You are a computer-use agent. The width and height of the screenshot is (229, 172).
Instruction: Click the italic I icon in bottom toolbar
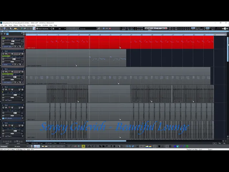click(x=71, y=146)
